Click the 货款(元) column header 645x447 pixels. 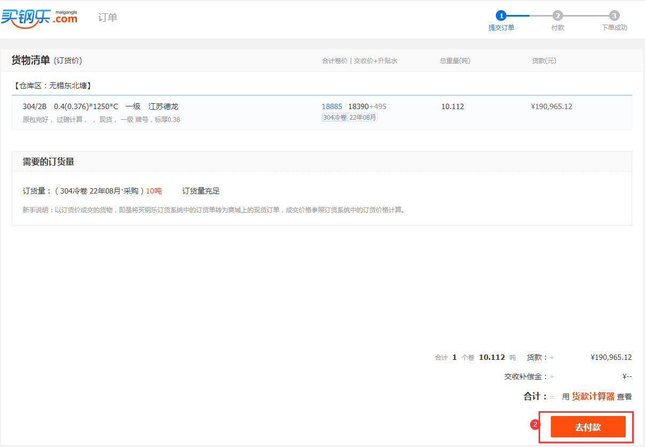point(544,61)
